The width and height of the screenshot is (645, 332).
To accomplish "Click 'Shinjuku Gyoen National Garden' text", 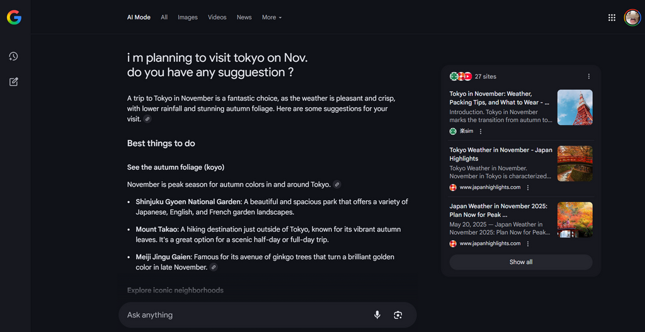I will pyautogui.click(x=188, y=202).
